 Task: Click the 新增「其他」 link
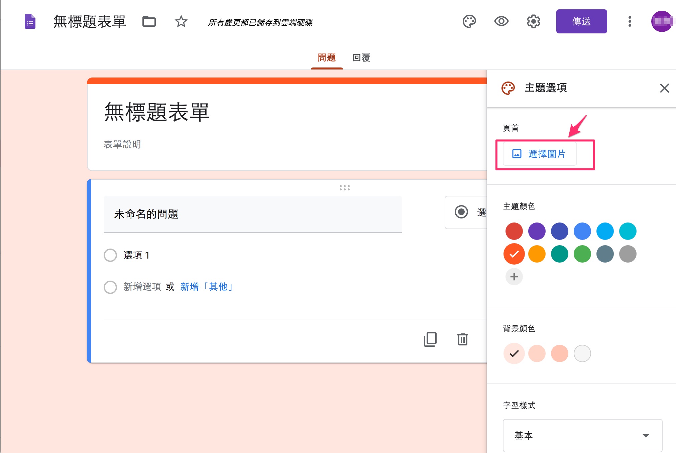207,287
